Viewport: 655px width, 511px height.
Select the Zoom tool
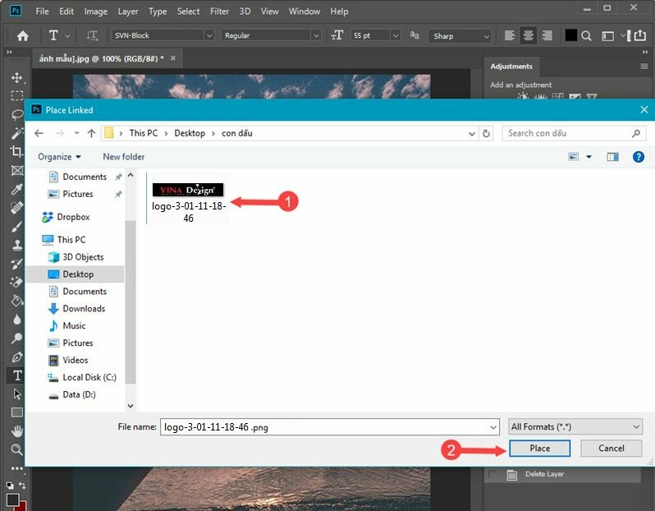(16, 449)
